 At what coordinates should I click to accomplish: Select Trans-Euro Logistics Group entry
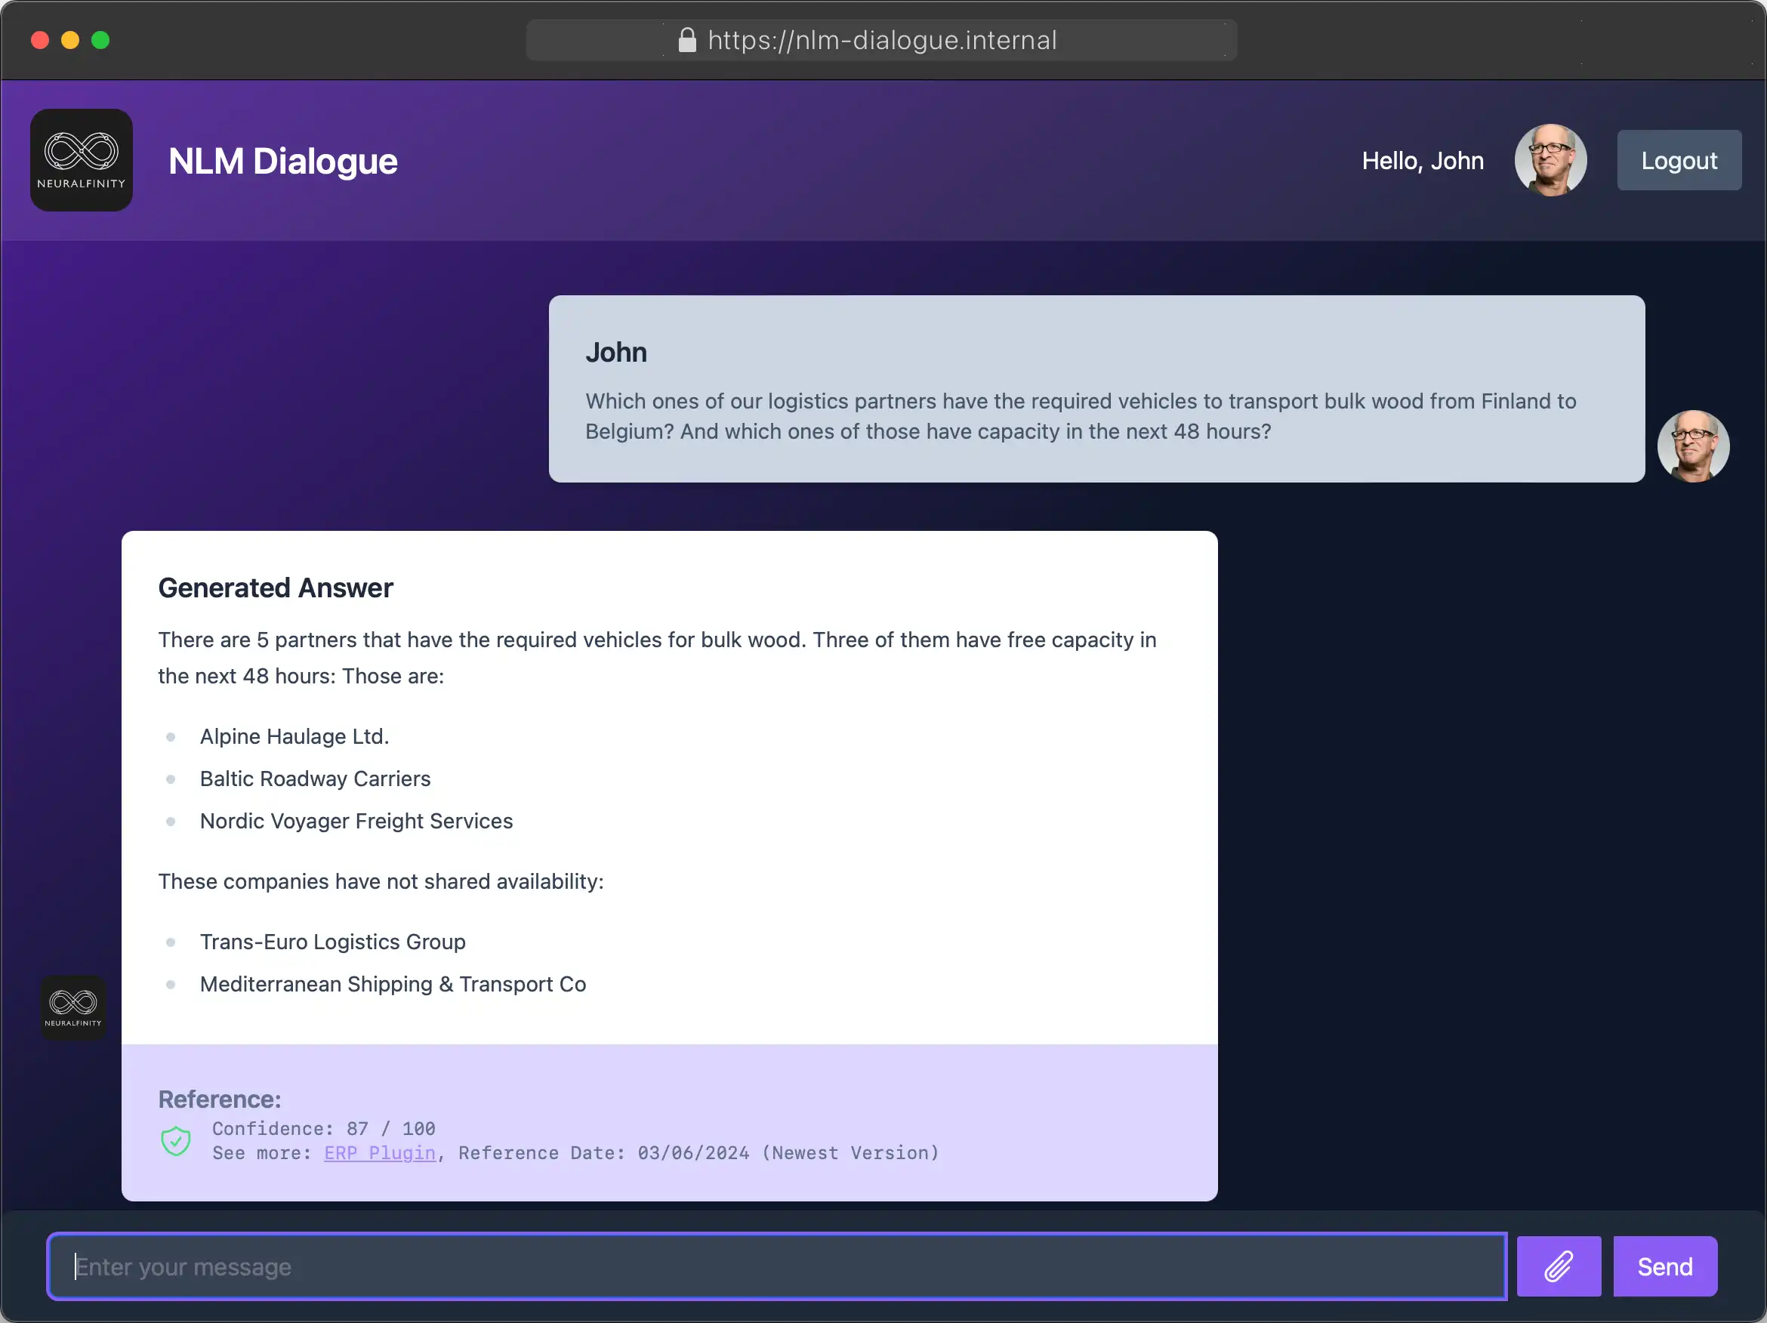pyautogui.click(x=333, y=942)
